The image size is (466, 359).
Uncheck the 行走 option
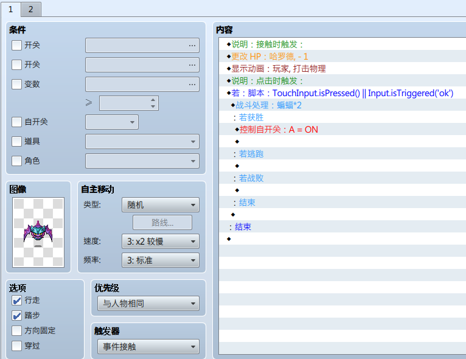click(16, 301)
